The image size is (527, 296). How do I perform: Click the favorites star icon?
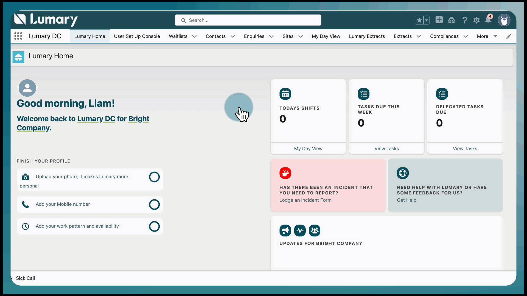coord(419,20)
